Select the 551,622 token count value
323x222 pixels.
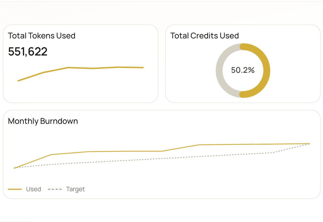[x=28, y=52]
